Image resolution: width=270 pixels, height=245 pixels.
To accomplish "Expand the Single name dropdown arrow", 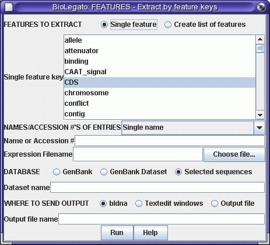I will [x=260, y=127].
